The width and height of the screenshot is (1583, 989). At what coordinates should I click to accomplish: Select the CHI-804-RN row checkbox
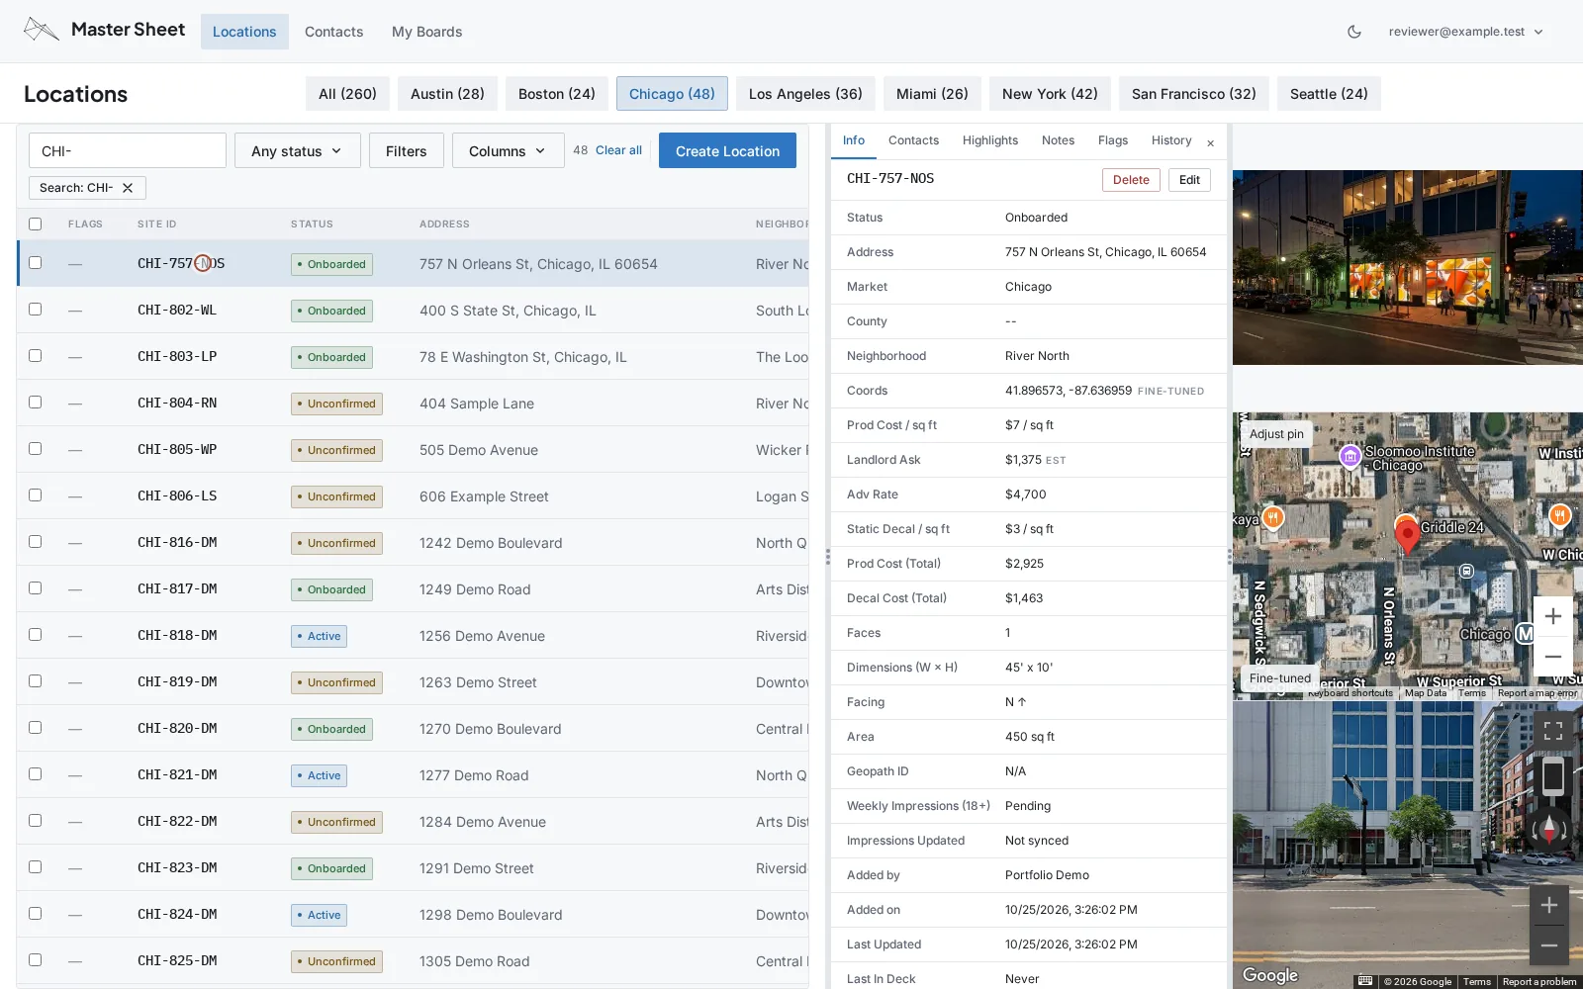pos(36,403)
